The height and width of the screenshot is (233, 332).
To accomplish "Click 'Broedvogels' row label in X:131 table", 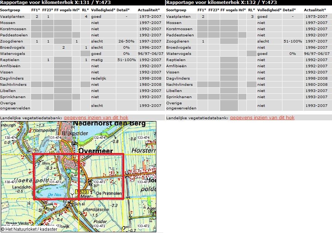I will coord(12,47).
